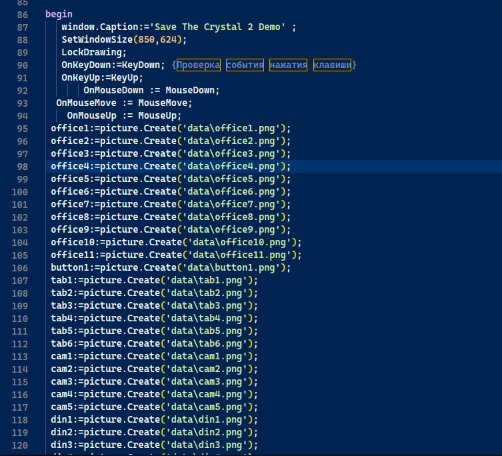Click the 'data\cam1.png' string
The width and height of the screenshot is (502, 456).
pos(209,356)
